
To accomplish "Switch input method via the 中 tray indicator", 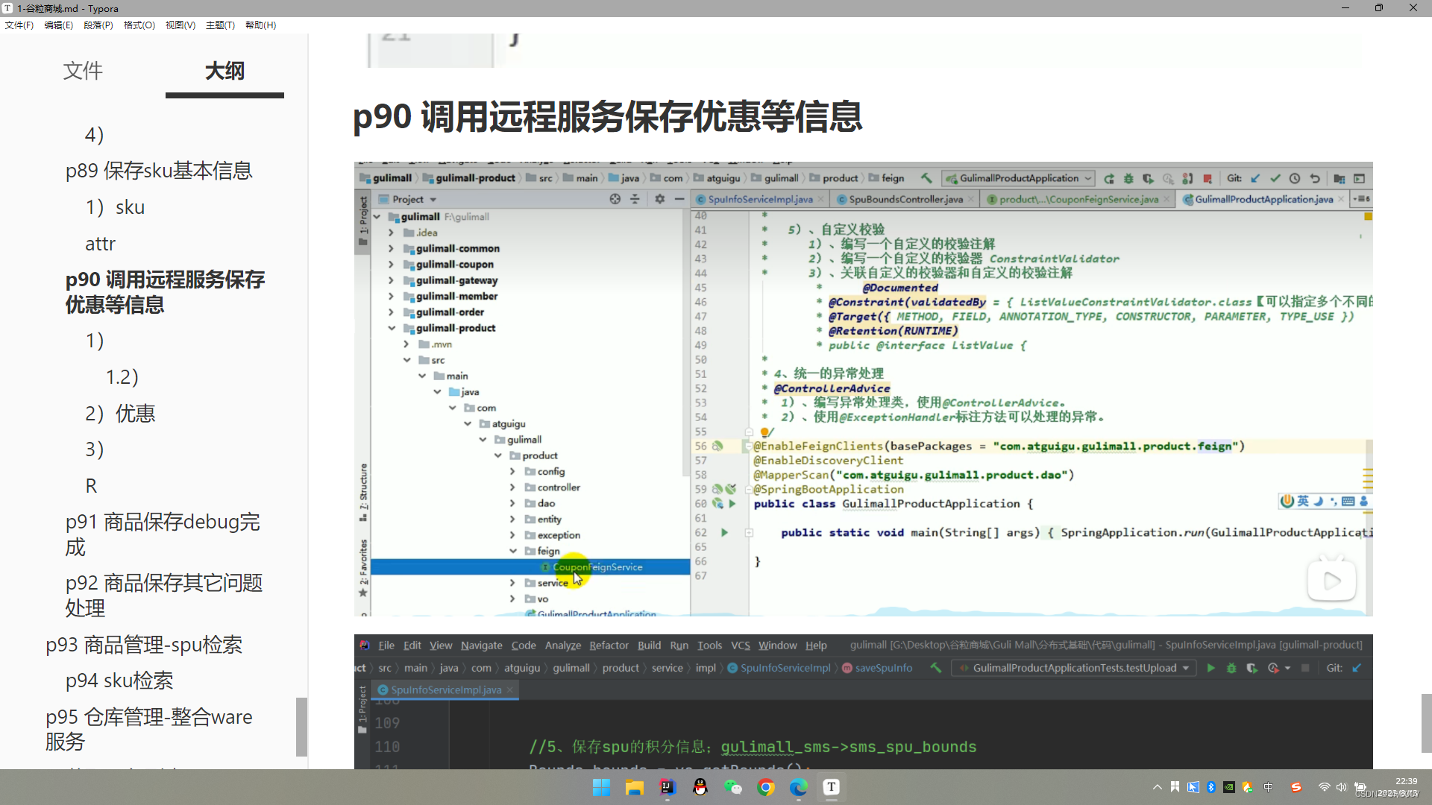I will click(1268, 787).
